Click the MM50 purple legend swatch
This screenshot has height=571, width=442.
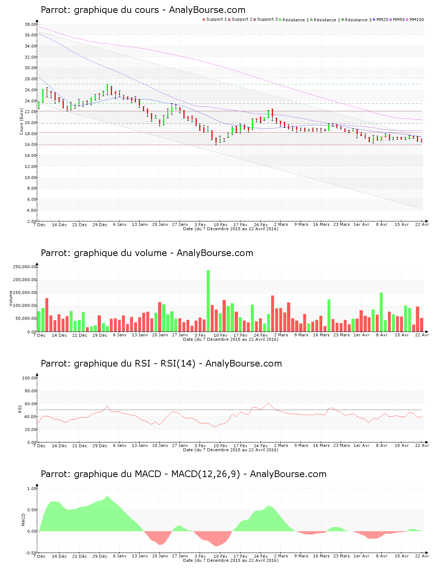tap(391, 20)
